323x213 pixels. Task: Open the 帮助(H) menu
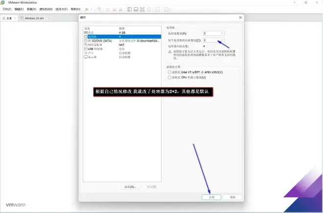[75, 9]
